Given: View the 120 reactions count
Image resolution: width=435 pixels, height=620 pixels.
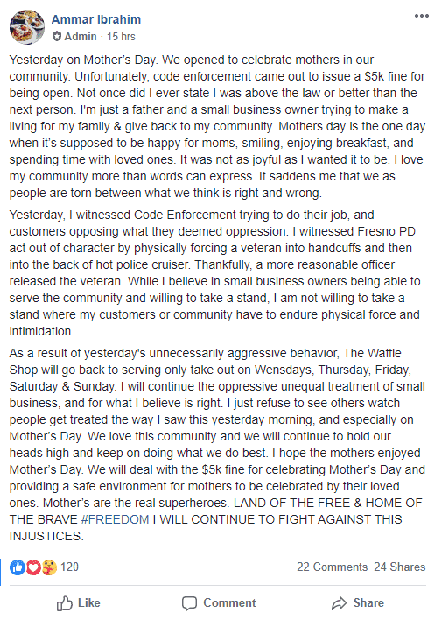Looking at the screenshot, I should pos(69,567).
